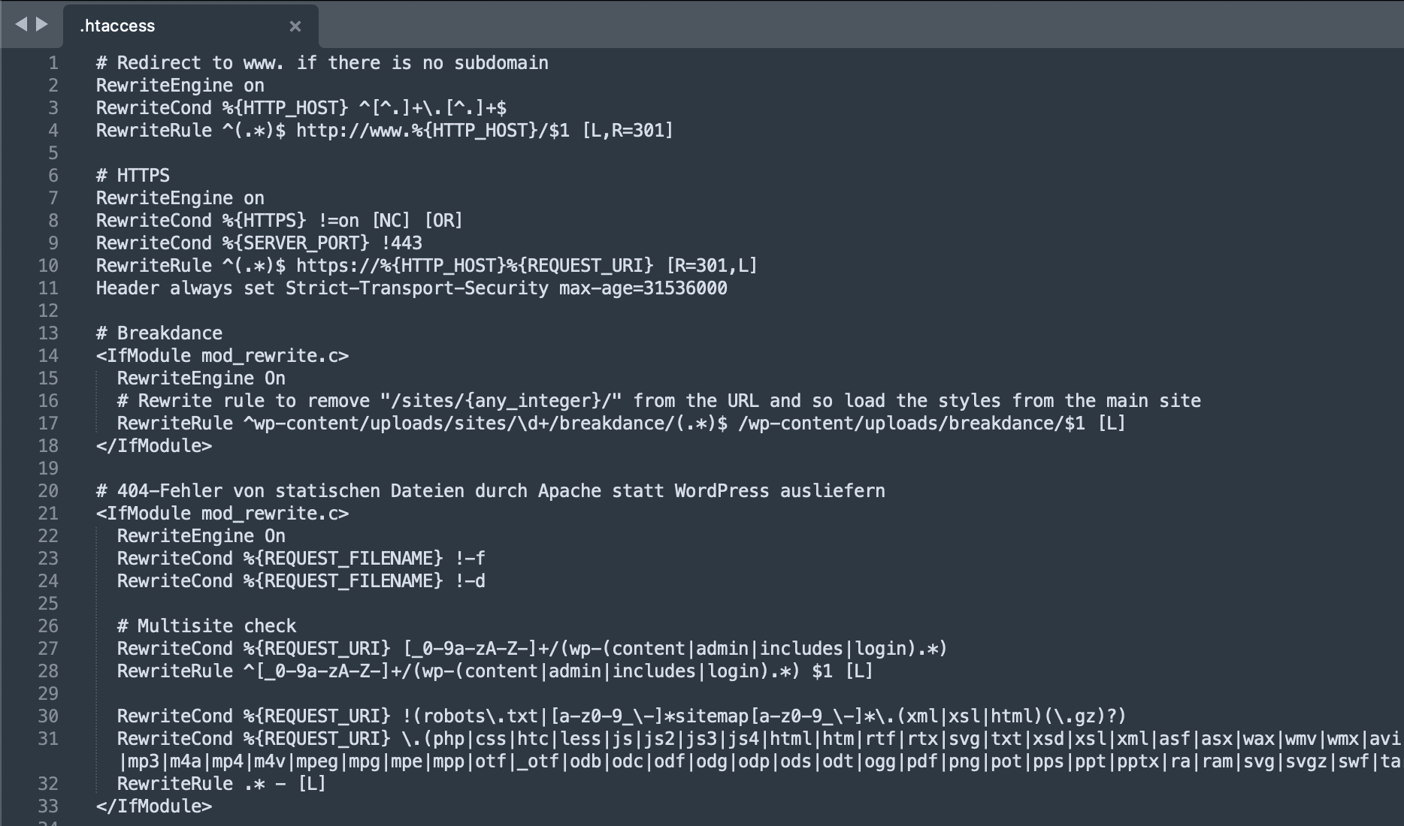Click line number 21 in gutter

point(48,514)
